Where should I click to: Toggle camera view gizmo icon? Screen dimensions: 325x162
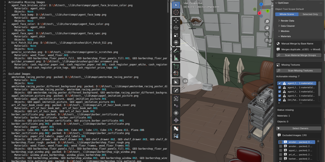(267, 34)
